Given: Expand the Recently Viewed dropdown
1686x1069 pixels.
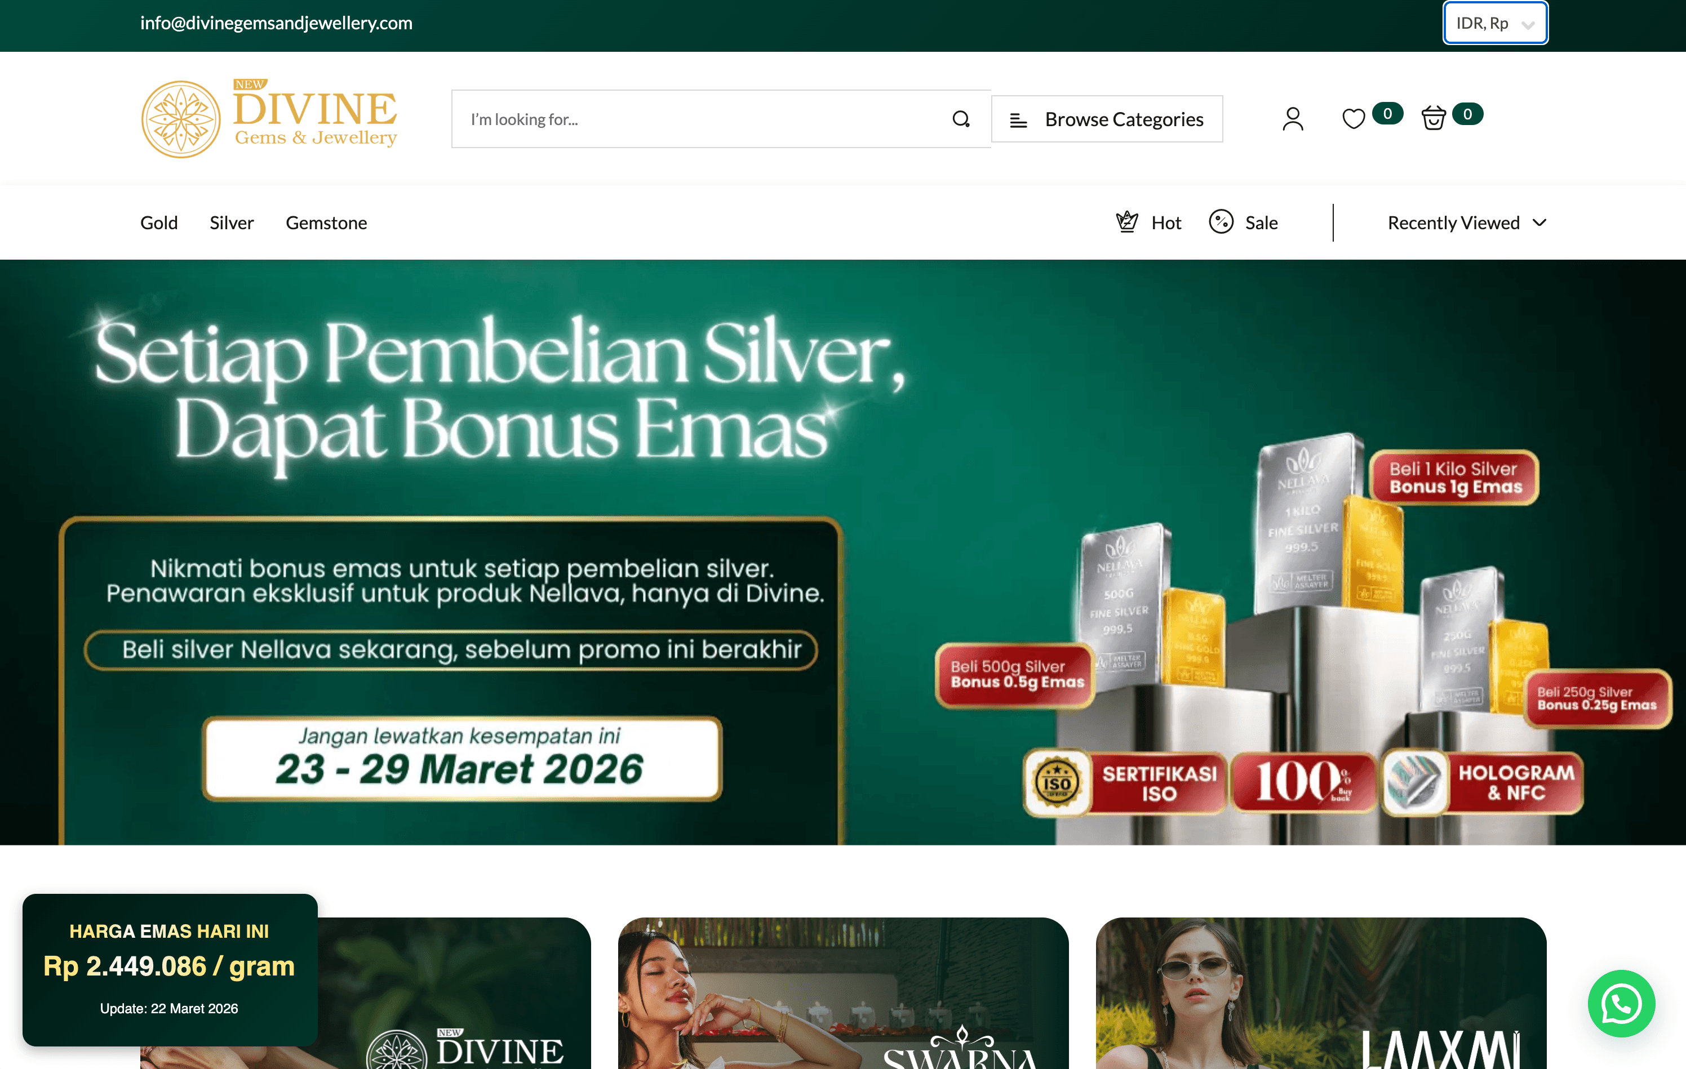Looking at the screenshot, I should (x=1467, y=222).
